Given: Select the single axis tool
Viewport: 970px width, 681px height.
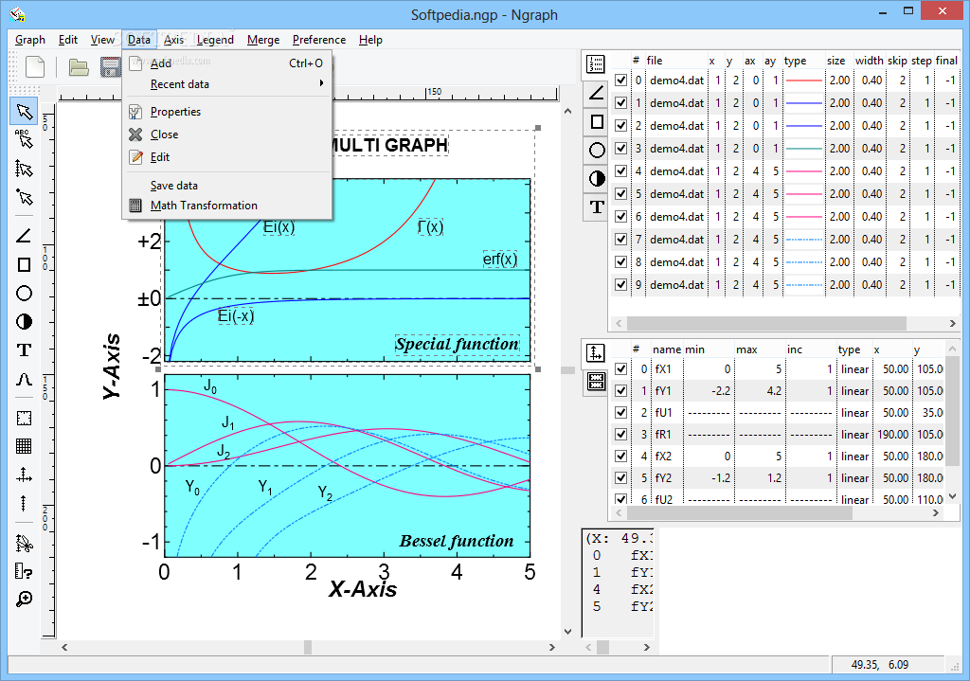Looking at the screenshot, I should click(24, 503).
